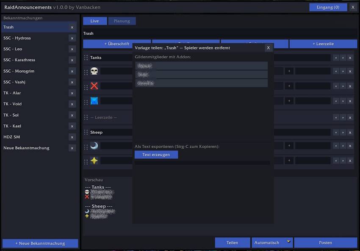Click the + Überschrift button
Image resolution: width=360 pixels, height=251 pixels.
[x=117, y=44]
